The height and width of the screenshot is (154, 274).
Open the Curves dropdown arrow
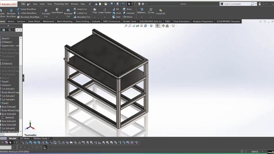pos(151,17)
